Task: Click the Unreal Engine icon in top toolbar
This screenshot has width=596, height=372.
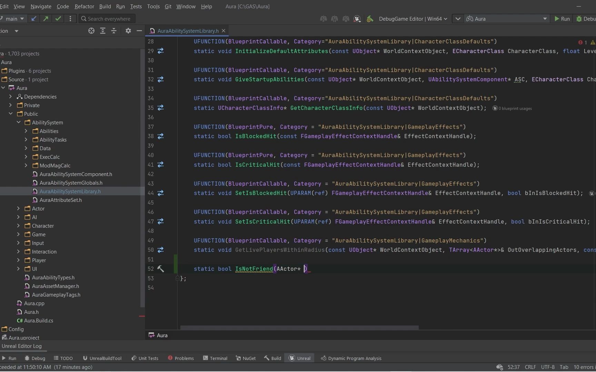Action: click(357, 19)
